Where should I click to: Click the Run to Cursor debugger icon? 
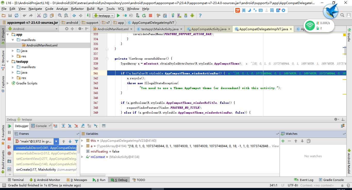click(96, 126)
